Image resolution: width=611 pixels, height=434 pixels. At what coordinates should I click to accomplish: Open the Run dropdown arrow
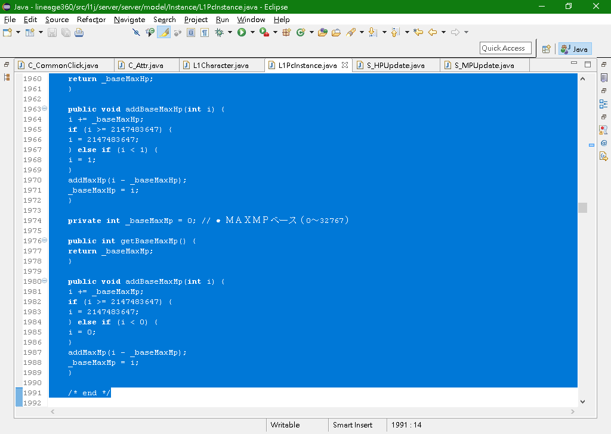pyautogui.click(x=252, y=32)
